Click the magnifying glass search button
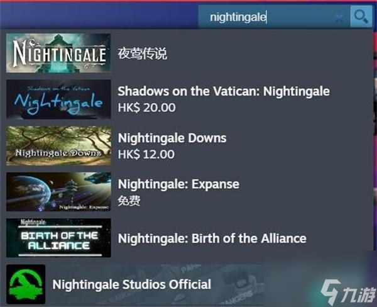Image resolution: width=377 pixels, height=307 pixels. pyautogui.click(x=361, y=16)
